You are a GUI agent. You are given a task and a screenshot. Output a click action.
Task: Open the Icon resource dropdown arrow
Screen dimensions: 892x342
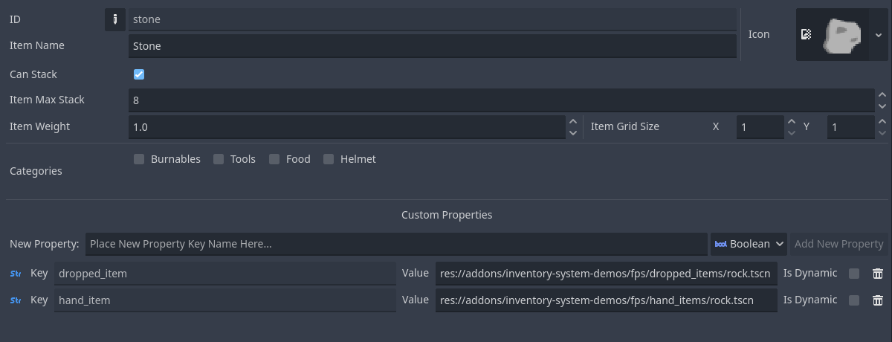[878, 35]
